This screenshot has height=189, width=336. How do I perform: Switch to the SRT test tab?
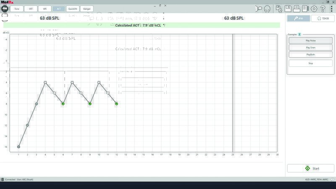pos(31,9)
